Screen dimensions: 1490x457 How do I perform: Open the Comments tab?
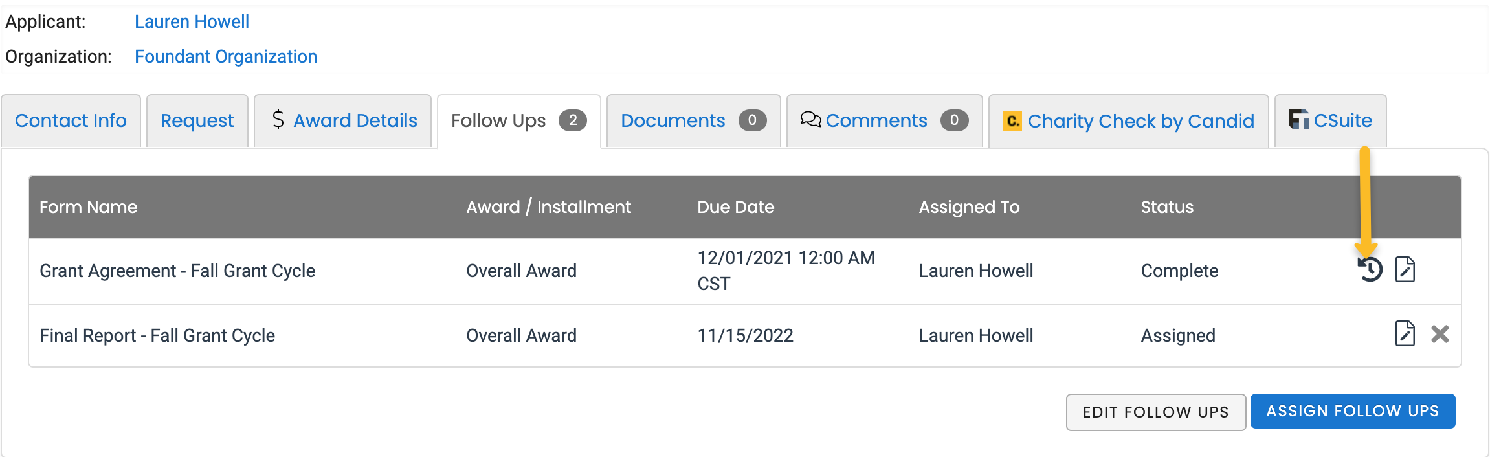pos(877,120)
